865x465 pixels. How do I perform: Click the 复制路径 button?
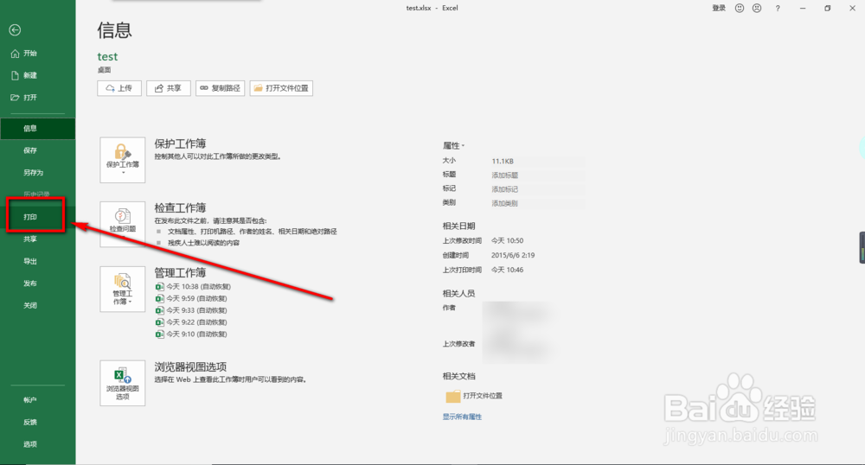[x=220, y=88]
